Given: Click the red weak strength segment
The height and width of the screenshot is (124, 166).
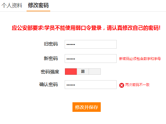Looking at the screenshot, I should point(71,72).
